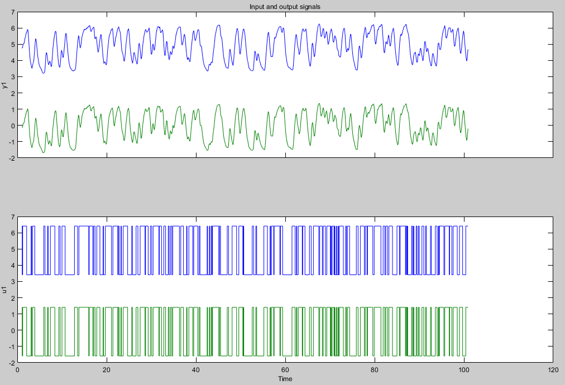Screen dimensions: 565x385
Task: Pick the '20' tick label on Time axis
Action: click(107, 369)
